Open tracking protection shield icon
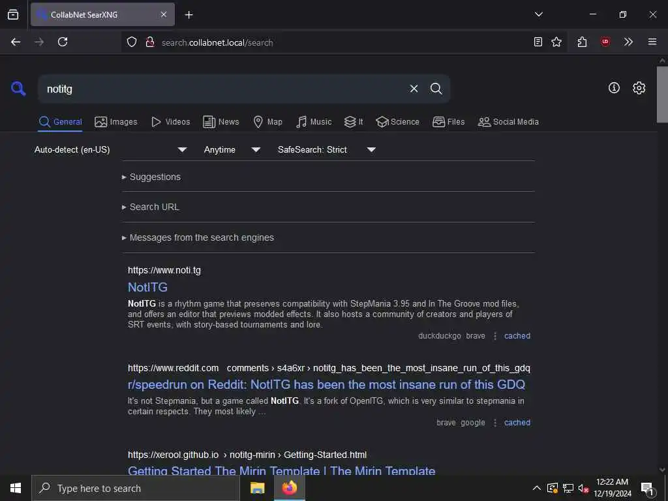 (132, 42)
